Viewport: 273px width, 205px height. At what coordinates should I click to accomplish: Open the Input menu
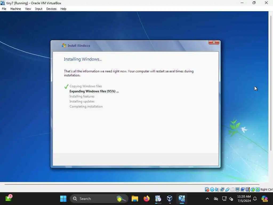tap(39, 9)
